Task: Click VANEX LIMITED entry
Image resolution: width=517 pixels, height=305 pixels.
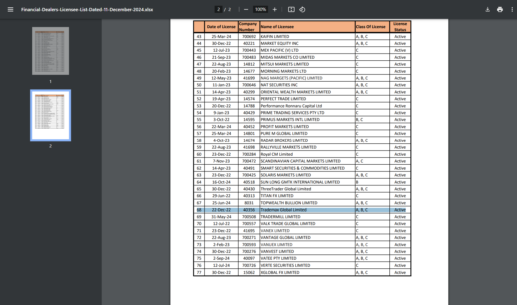Action: coord(275,231)
